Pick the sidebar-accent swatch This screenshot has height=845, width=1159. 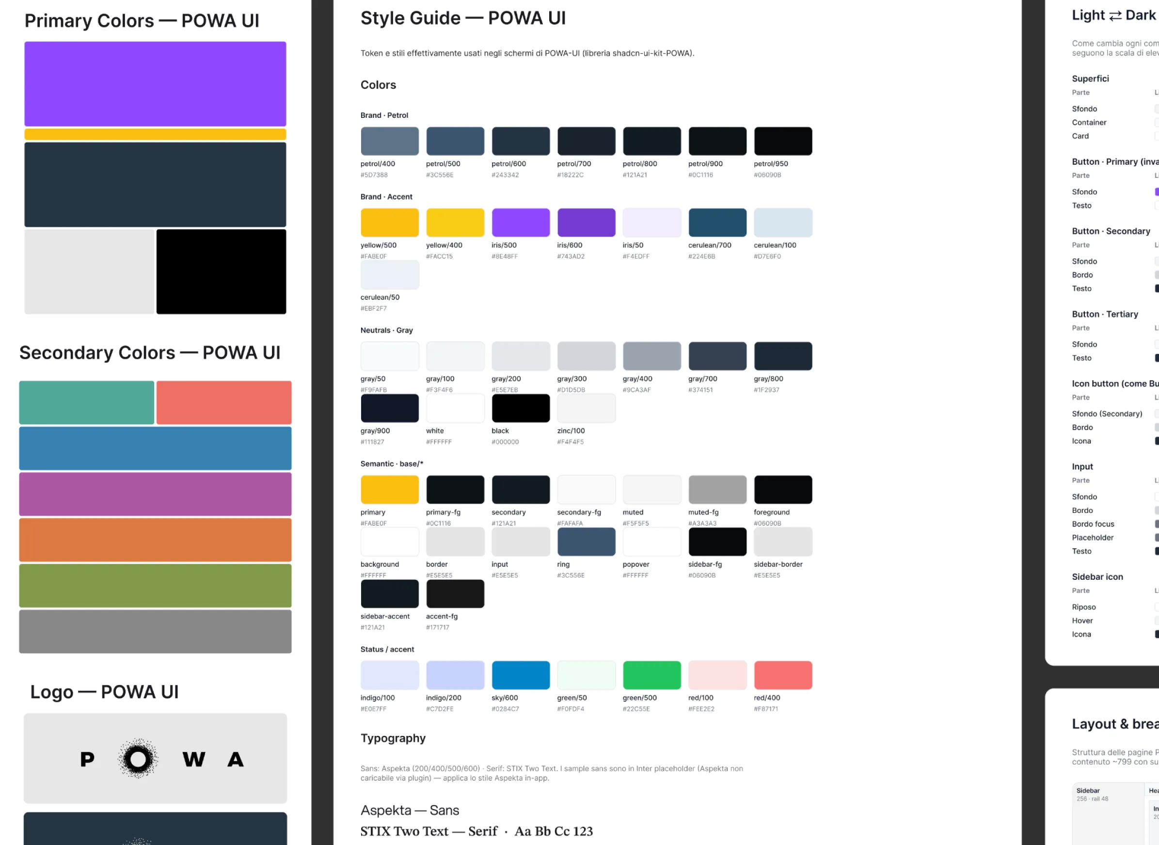(x=390, y=594)
